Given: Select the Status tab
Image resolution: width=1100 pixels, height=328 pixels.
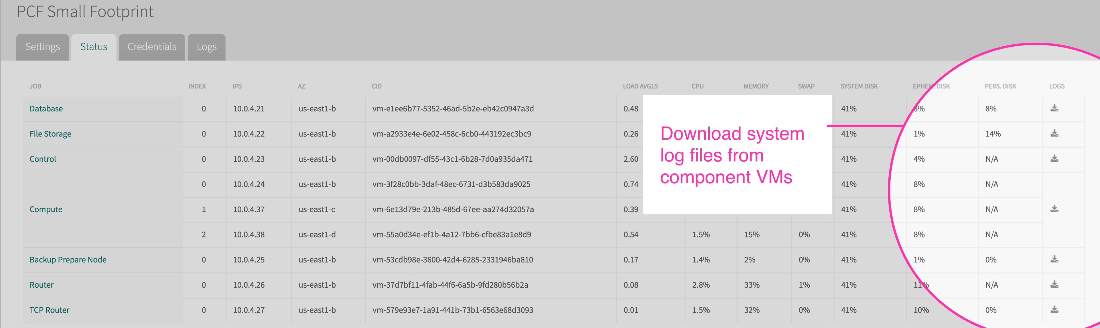Looking at the screenshot, I should (x=94, y=47).
